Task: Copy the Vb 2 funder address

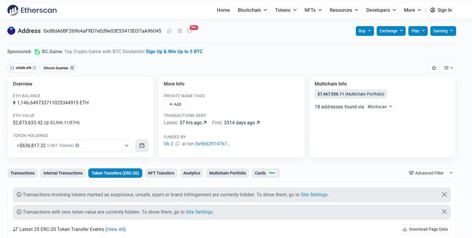Action: click(x=177, y=144)
